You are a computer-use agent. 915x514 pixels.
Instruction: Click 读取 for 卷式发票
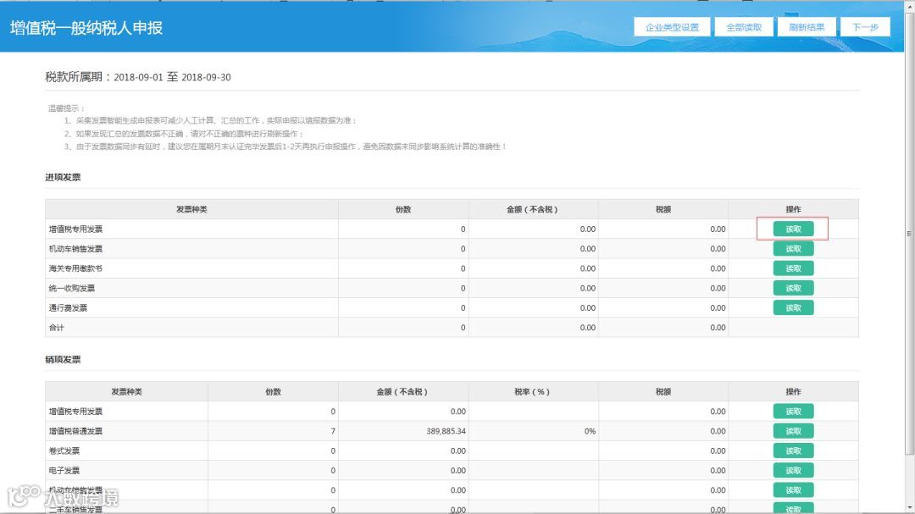tap(793, 451)
